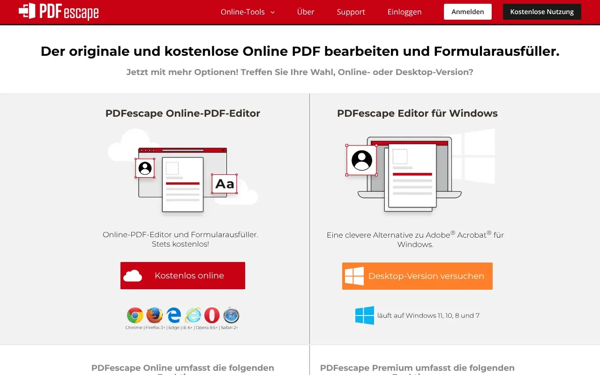This screenshot has width=600, height=375.
Task: Open the Über menu item
Action: click(306, 12)
